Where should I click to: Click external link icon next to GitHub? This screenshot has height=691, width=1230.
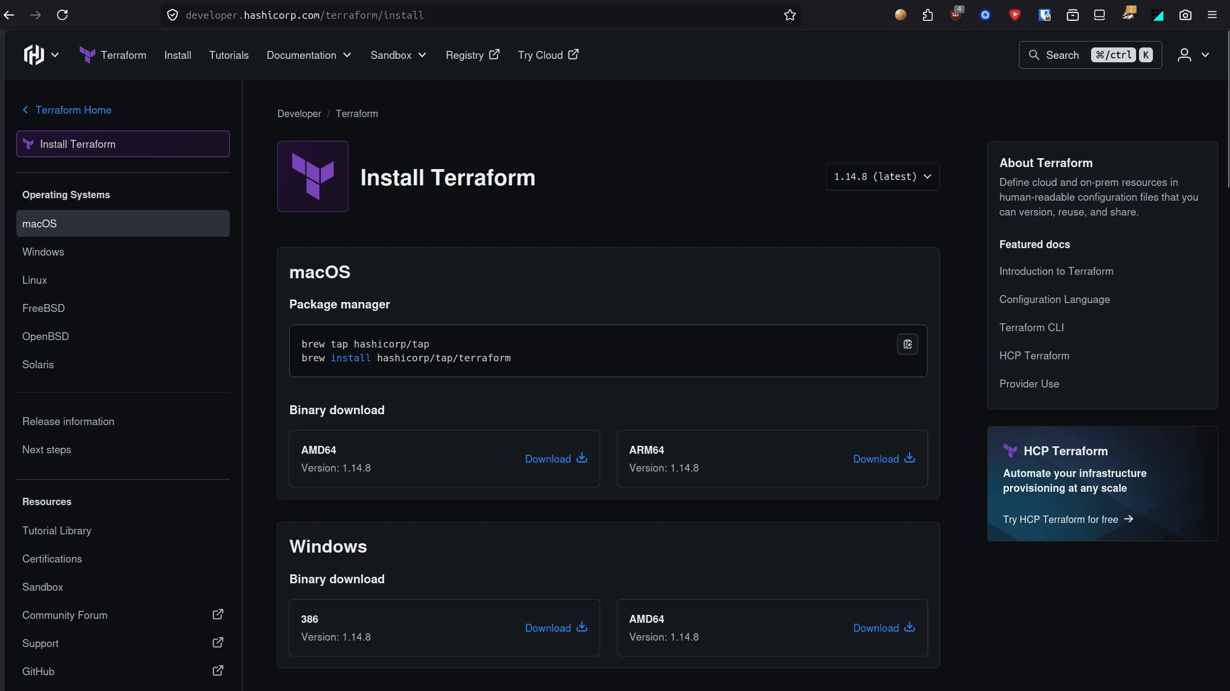tap(218, 671)
